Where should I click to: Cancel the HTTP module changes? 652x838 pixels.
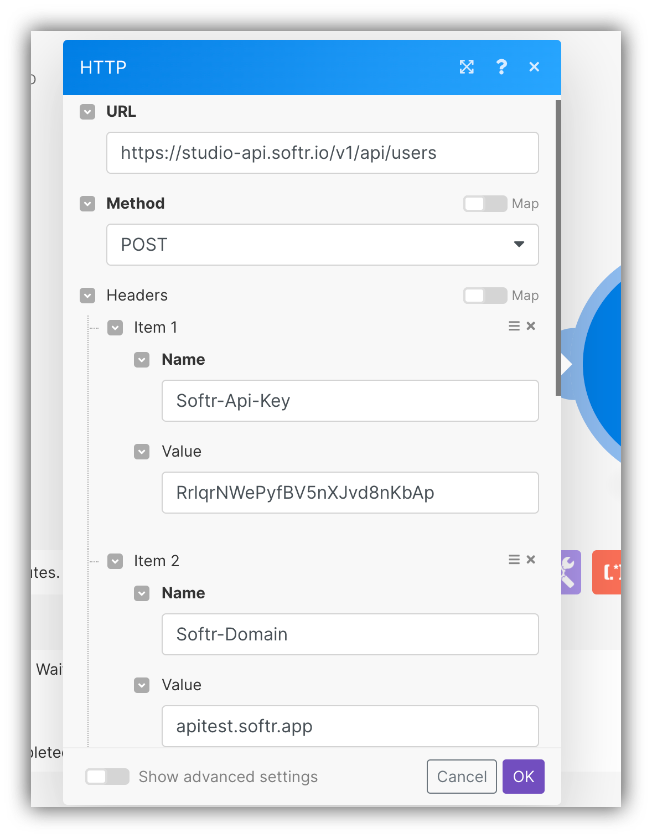(x=461, y=777)
